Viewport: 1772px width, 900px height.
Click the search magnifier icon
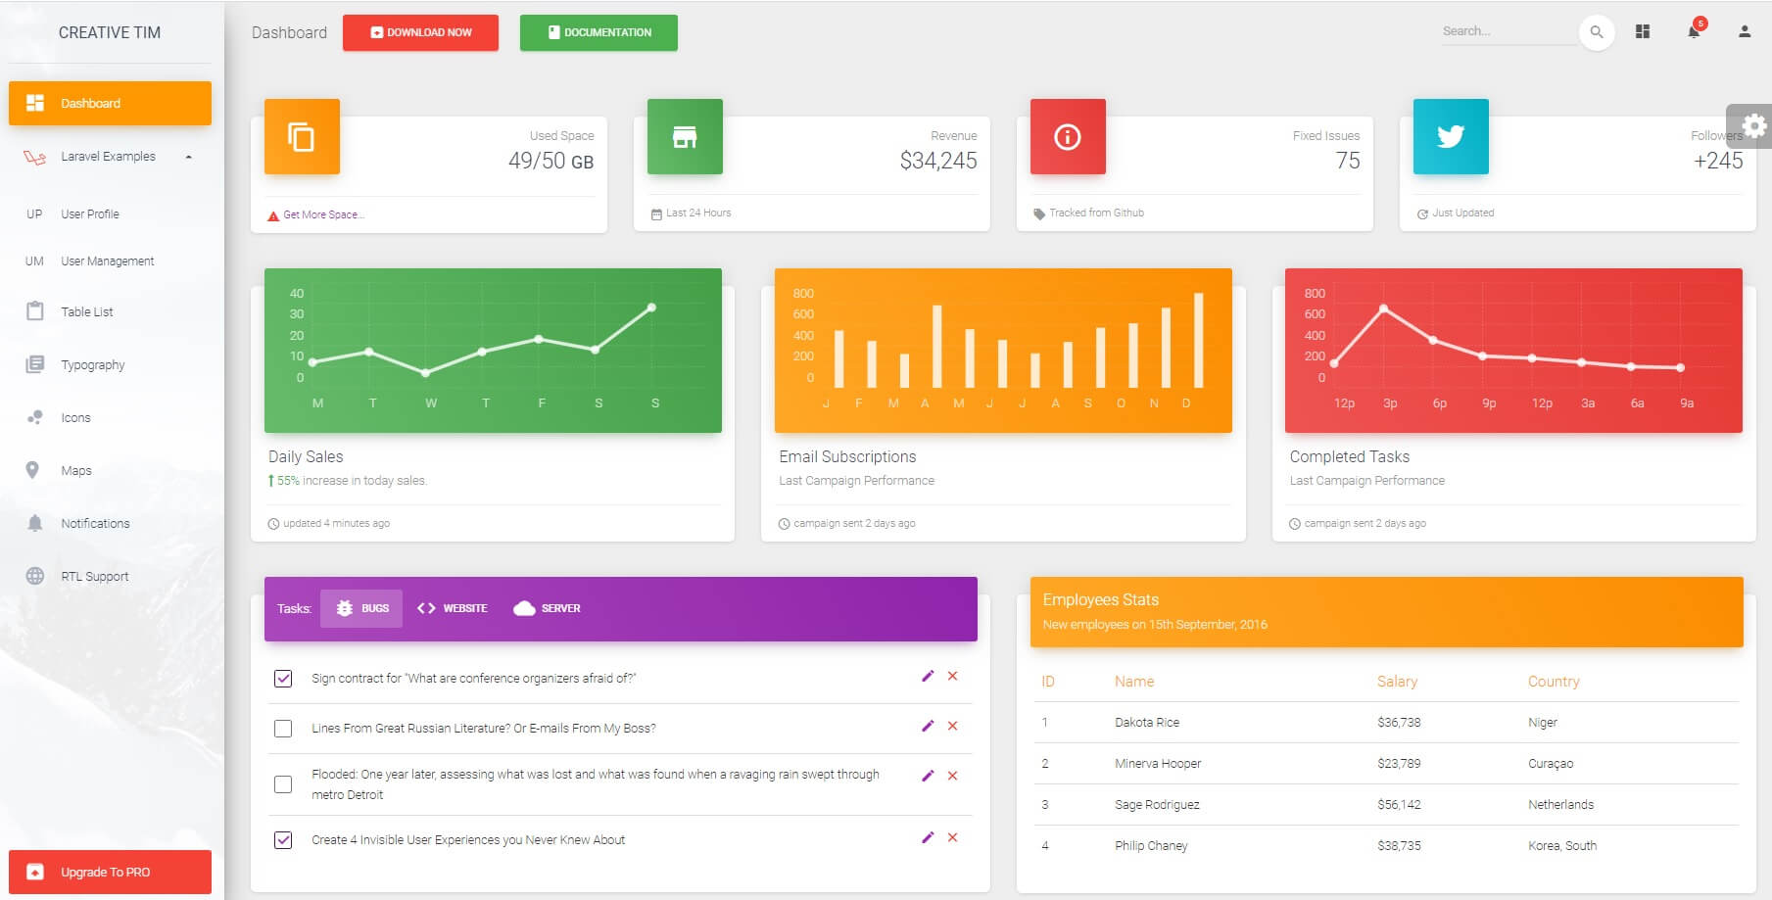click(1597, 31)
